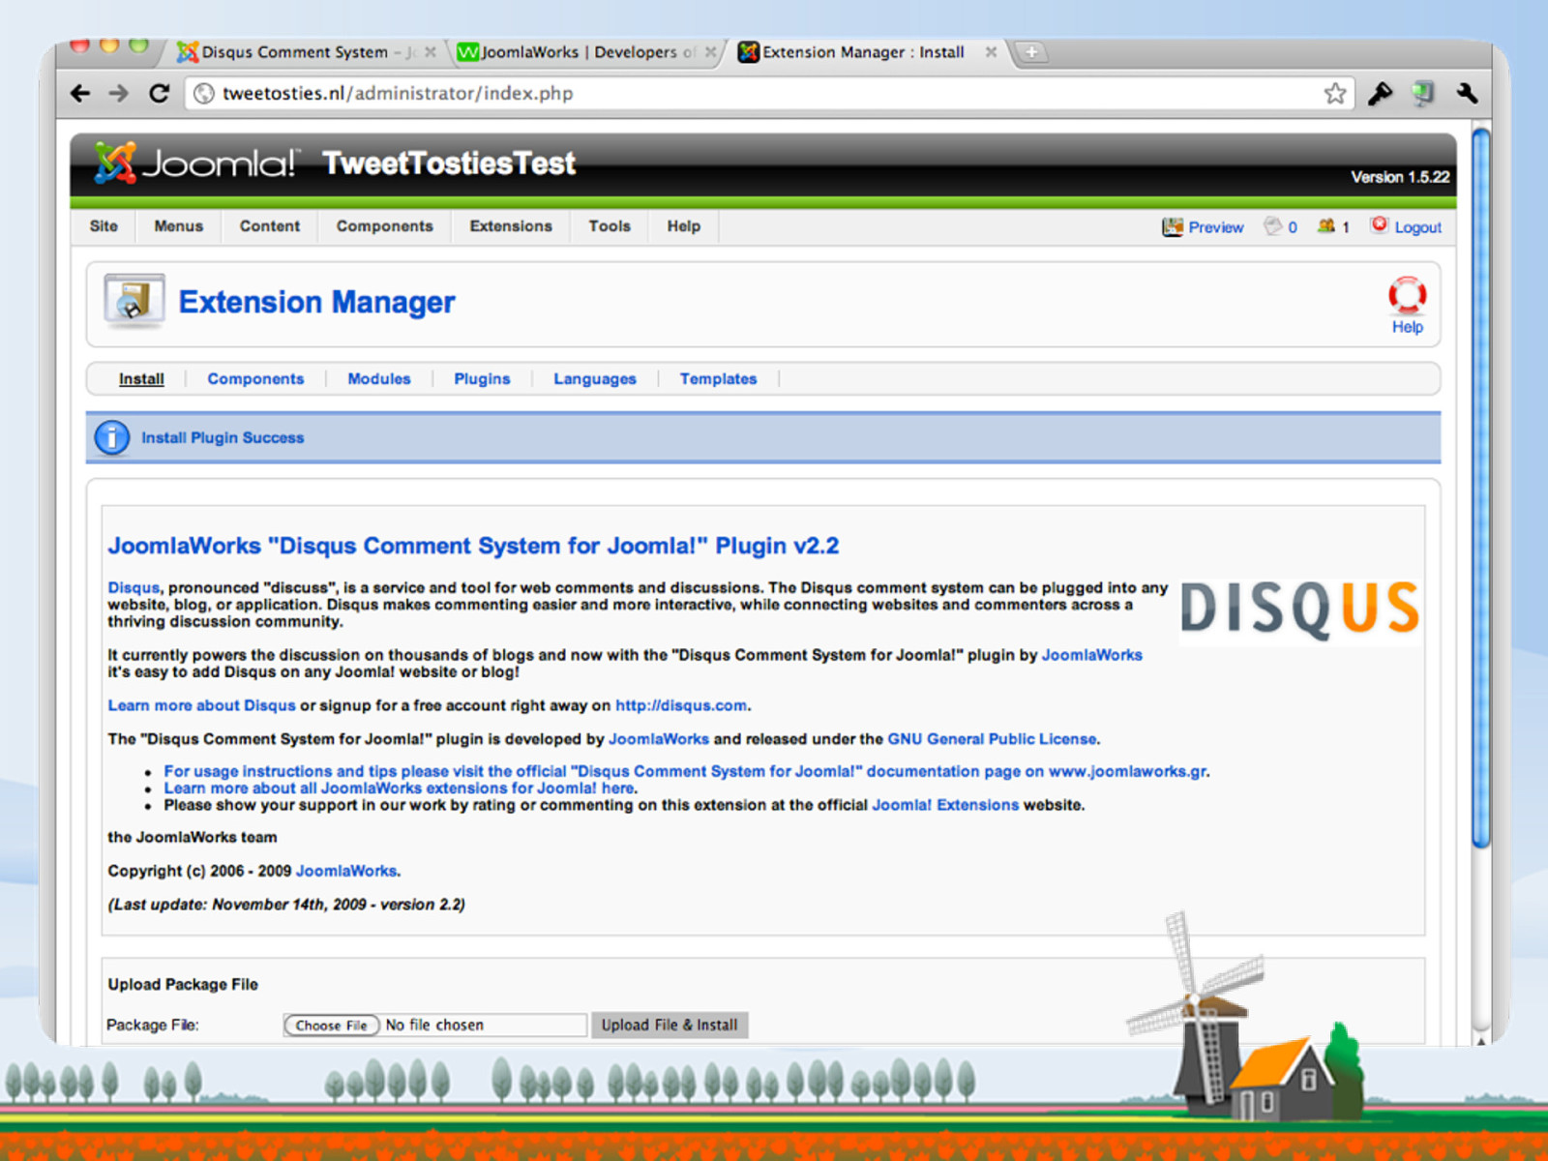Open a new browser tab with the plus button
The height and width of the screenshot is (1161, 1548).
coord(1031,52)
